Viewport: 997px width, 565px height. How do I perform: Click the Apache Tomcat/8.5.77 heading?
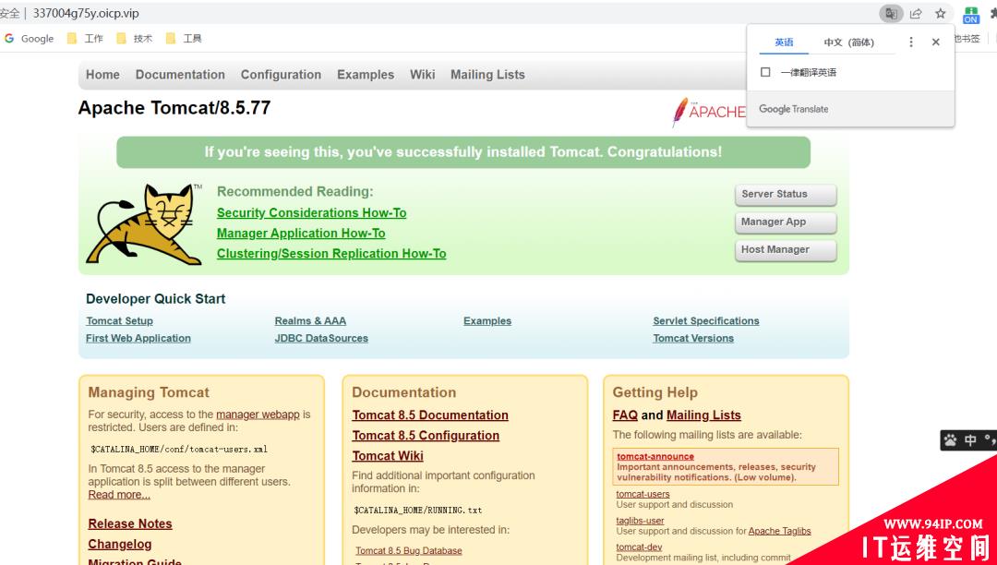(x=174, y=107)
